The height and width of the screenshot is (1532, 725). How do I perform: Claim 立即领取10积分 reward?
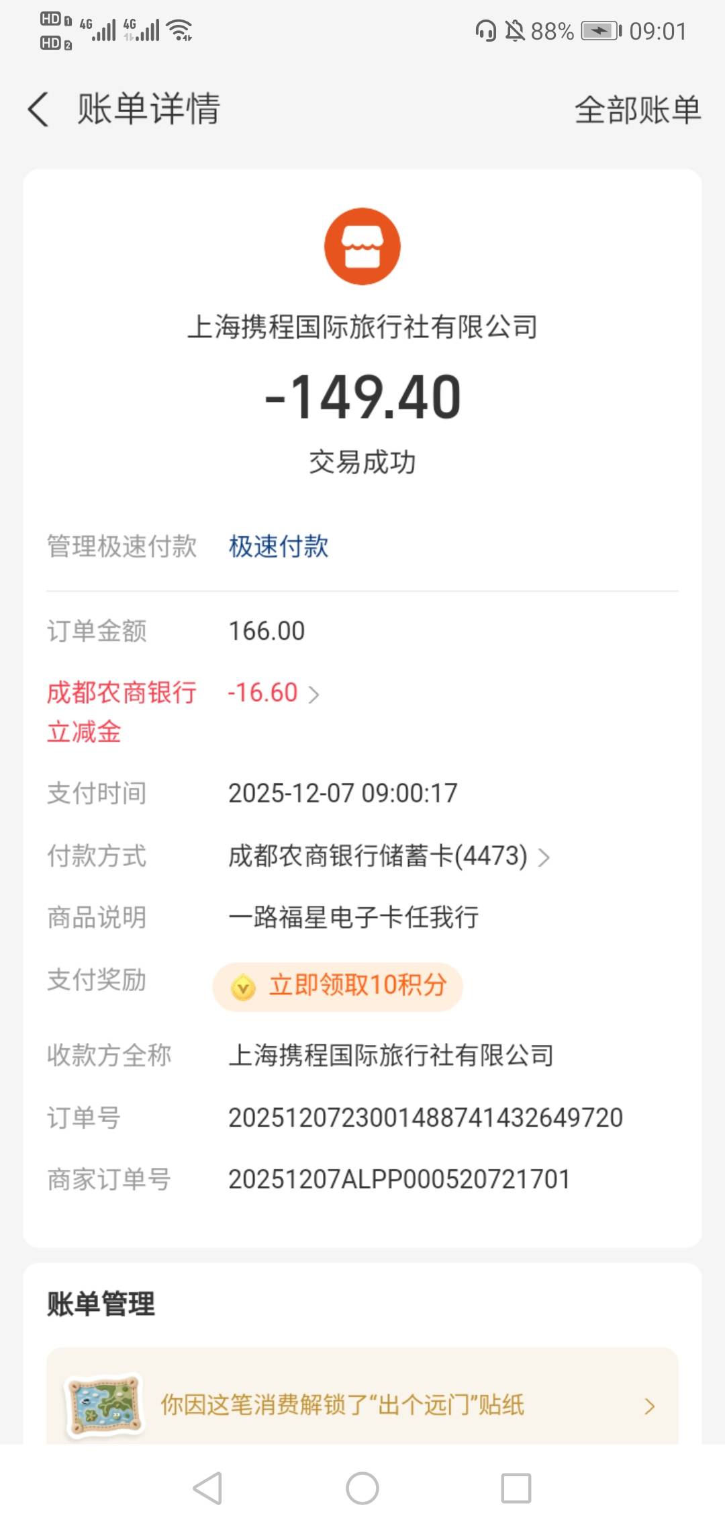point(357,986)
